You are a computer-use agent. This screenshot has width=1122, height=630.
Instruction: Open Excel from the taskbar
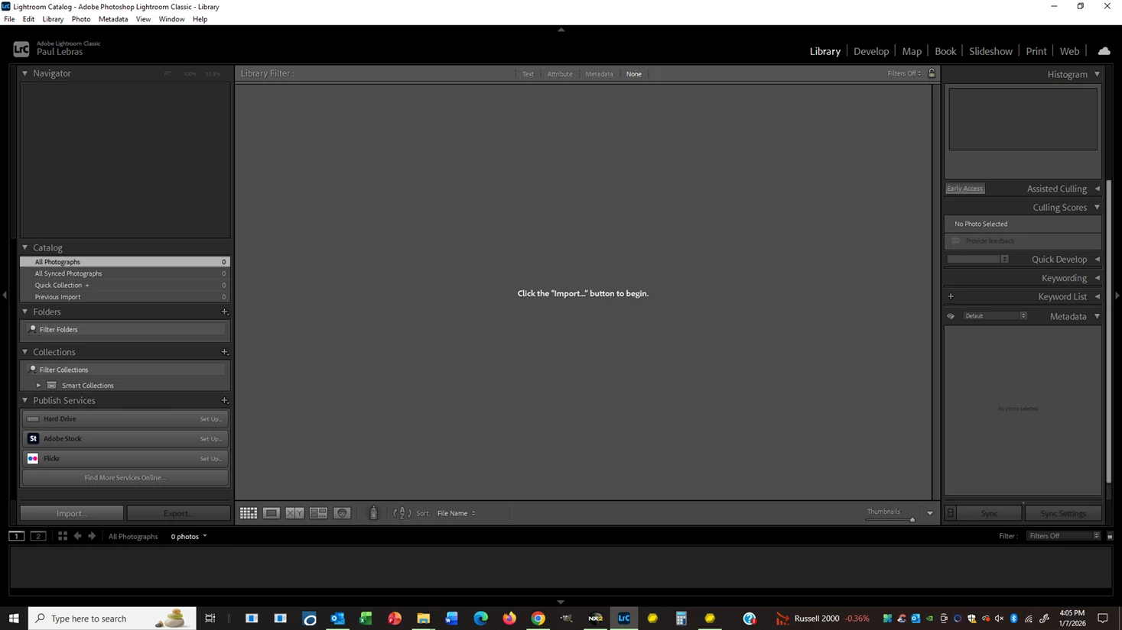(366, 619)
